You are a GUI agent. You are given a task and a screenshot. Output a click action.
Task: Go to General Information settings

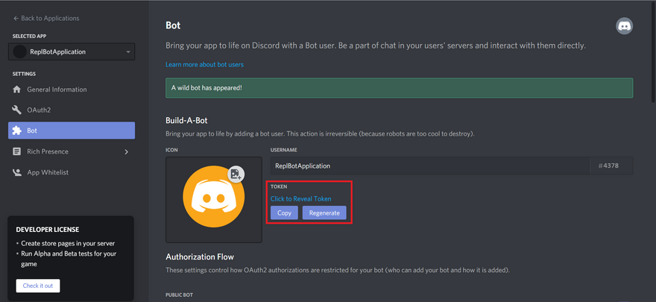pos(57,89)
